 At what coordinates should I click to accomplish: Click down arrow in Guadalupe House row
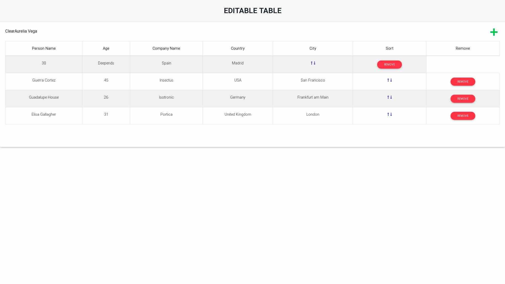391,97
